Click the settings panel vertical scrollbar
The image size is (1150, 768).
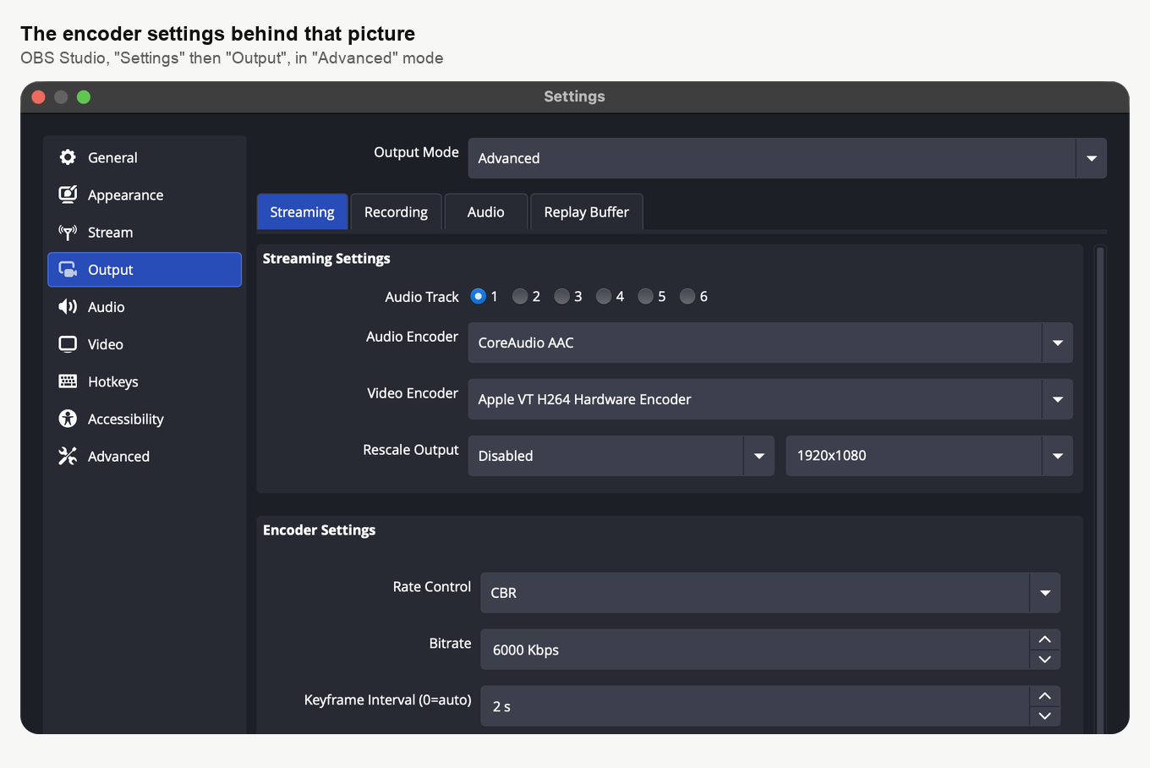click(x=1100, y=491)
